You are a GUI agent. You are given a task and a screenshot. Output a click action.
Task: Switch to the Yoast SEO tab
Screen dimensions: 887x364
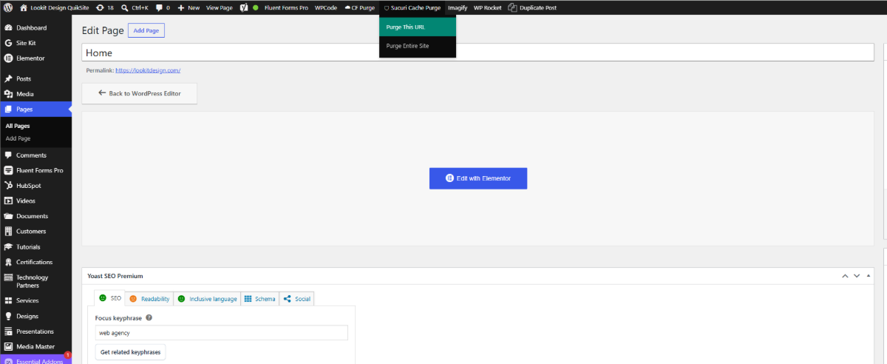coord(109,298)
